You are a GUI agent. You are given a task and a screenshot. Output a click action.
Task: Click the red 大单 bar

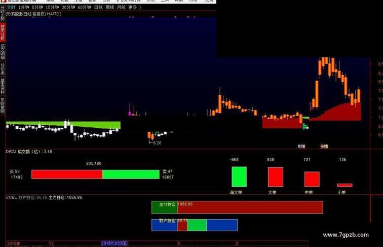[276, 177]
